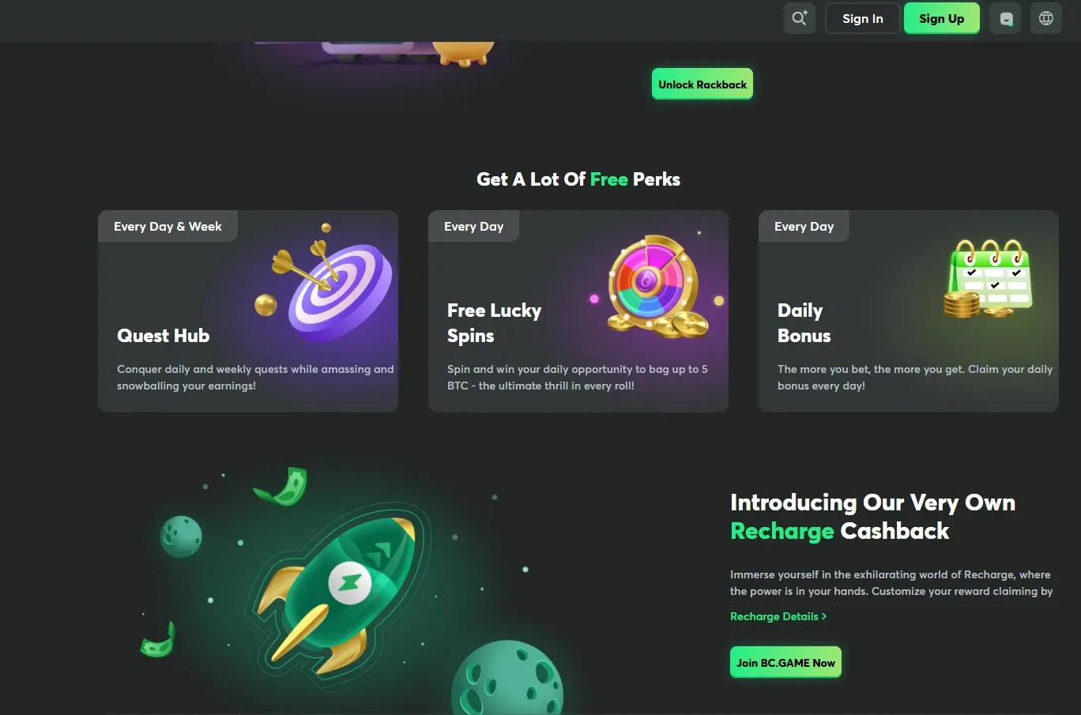Image resolution: width=1081 pixels, height=715 pixels.
Task: Select Every Day tab on Free Lucky Spins
Action: click(473, 226)
